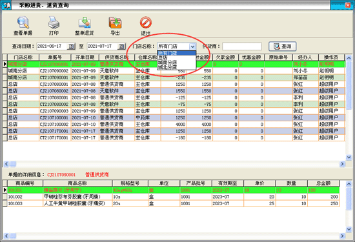The height and width of the screenshot is (242, 355).
Task: Click the 商品名称 column header
Action: tap(77, 183)
